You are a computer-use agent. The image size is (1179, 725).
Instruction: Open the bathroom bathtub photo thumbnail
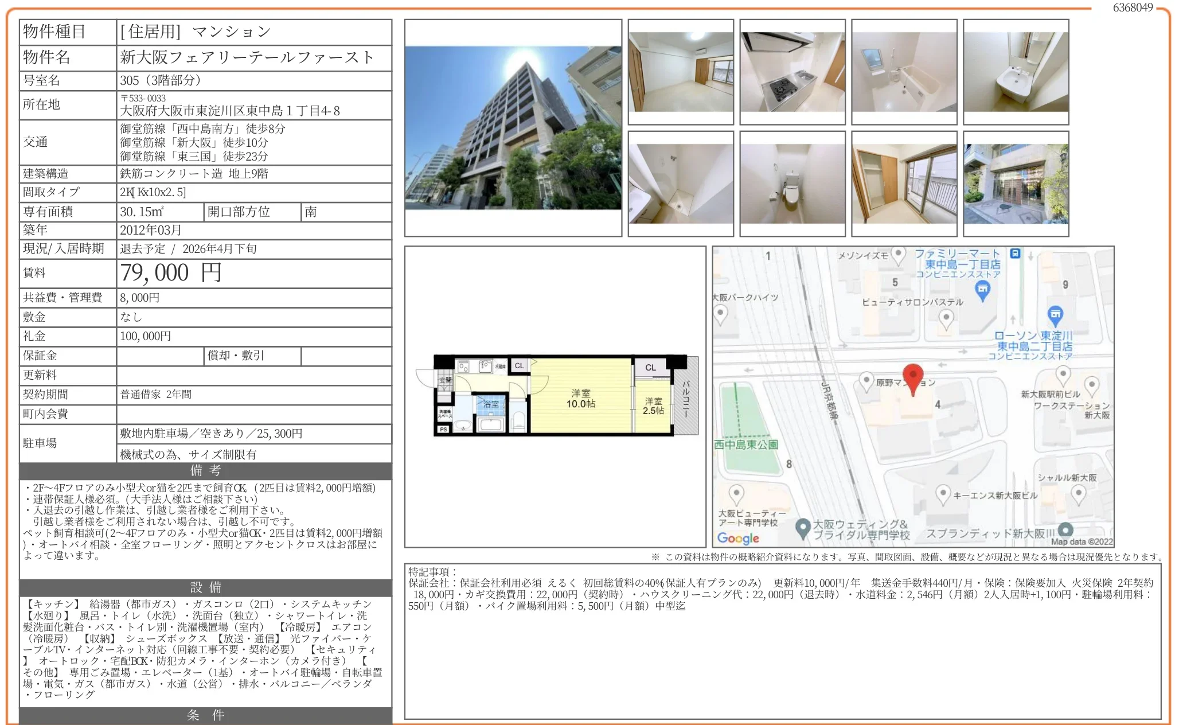[x=904, y=72]
